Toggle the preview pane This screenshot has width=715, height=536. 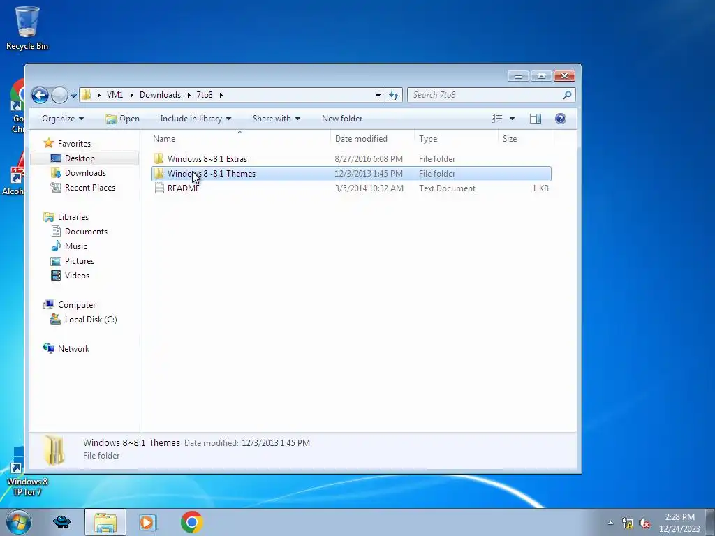[x=536, y=119]
